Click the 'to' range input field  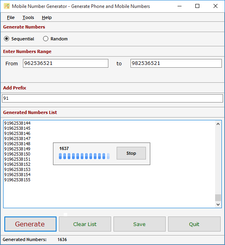(176, 63)
